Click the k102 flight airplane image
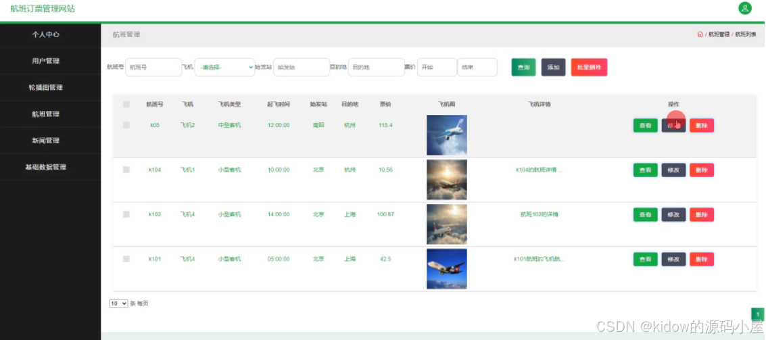Image resolution: width=766 pixels, height=340 pixels. pos(446,224)
